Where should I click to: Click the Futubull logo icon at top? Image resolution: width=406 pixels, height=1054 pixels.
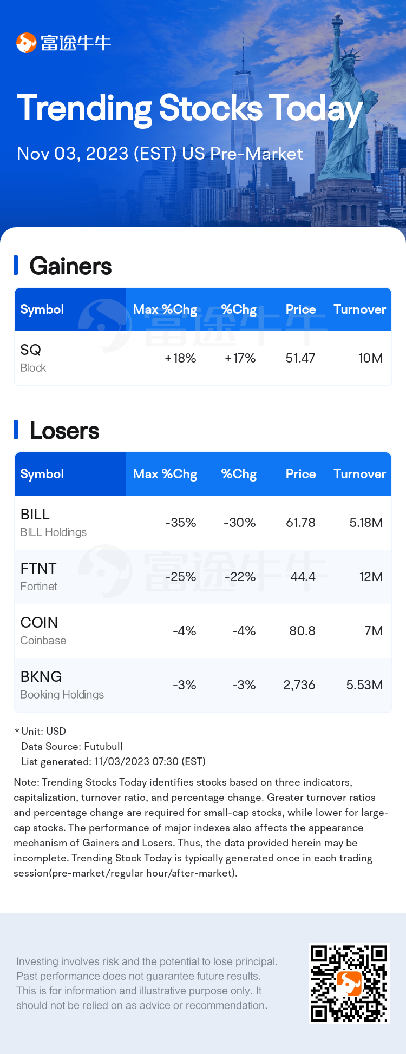point(26,43)
